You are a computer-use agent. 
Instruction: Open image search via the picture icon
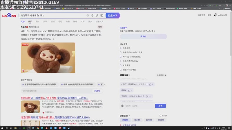102,15
